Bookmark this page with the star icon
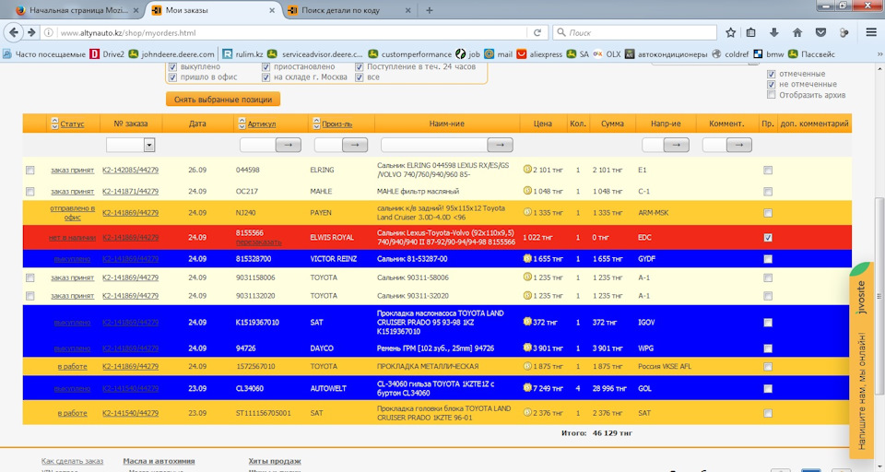This screenshot has width=885, height=472. point(731,32)
